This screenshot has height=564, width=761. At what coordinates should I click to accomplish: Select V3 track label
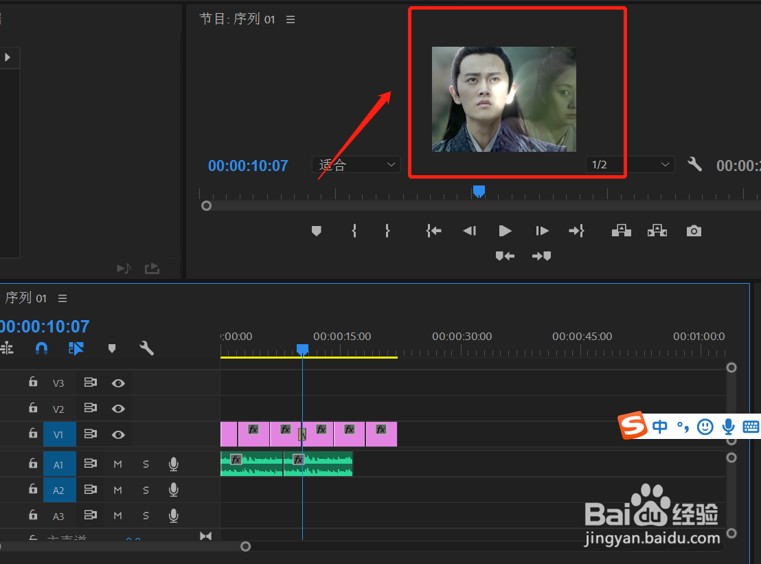(58, 383)
